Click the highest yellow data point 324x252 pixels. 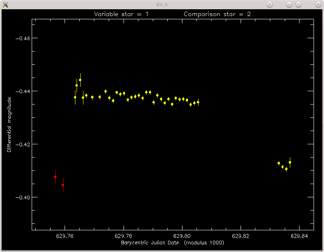[80, 80]
